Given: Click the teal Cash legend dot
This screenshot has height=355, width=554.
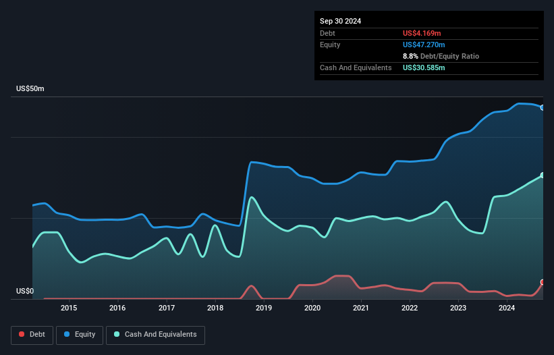Looking at the screenshot, I should pos(117,334).
